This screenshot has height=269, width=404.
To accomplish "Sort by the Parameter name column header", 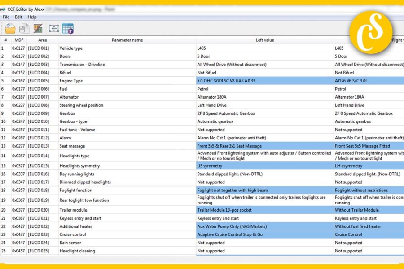I will (127, 40).
